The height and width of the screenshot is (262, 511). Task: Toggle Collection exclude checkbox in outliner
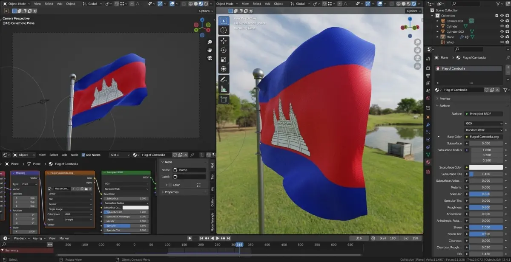[x=497, y=15]
